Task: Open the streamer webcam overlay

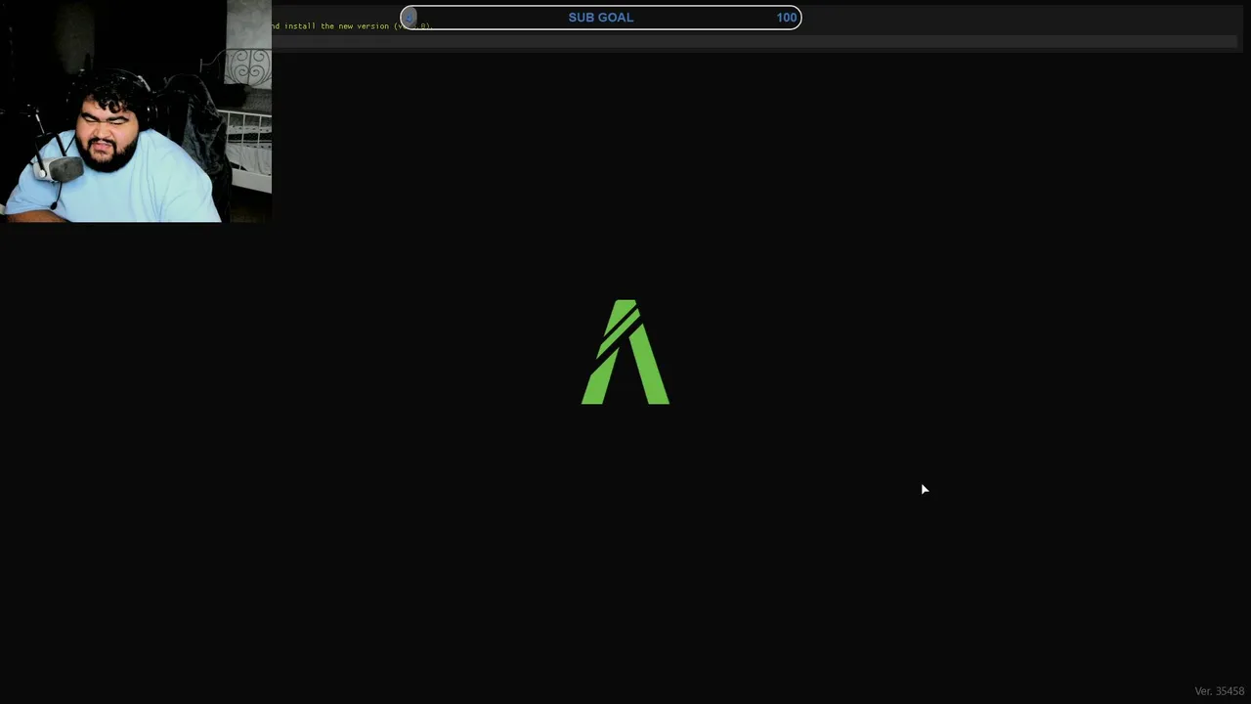Action: tap(136, 111)
